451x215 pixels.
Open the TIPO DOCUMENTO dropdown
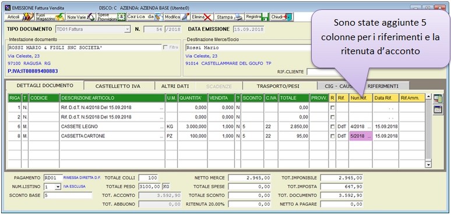pyautogui.click(x=128, y=29)
